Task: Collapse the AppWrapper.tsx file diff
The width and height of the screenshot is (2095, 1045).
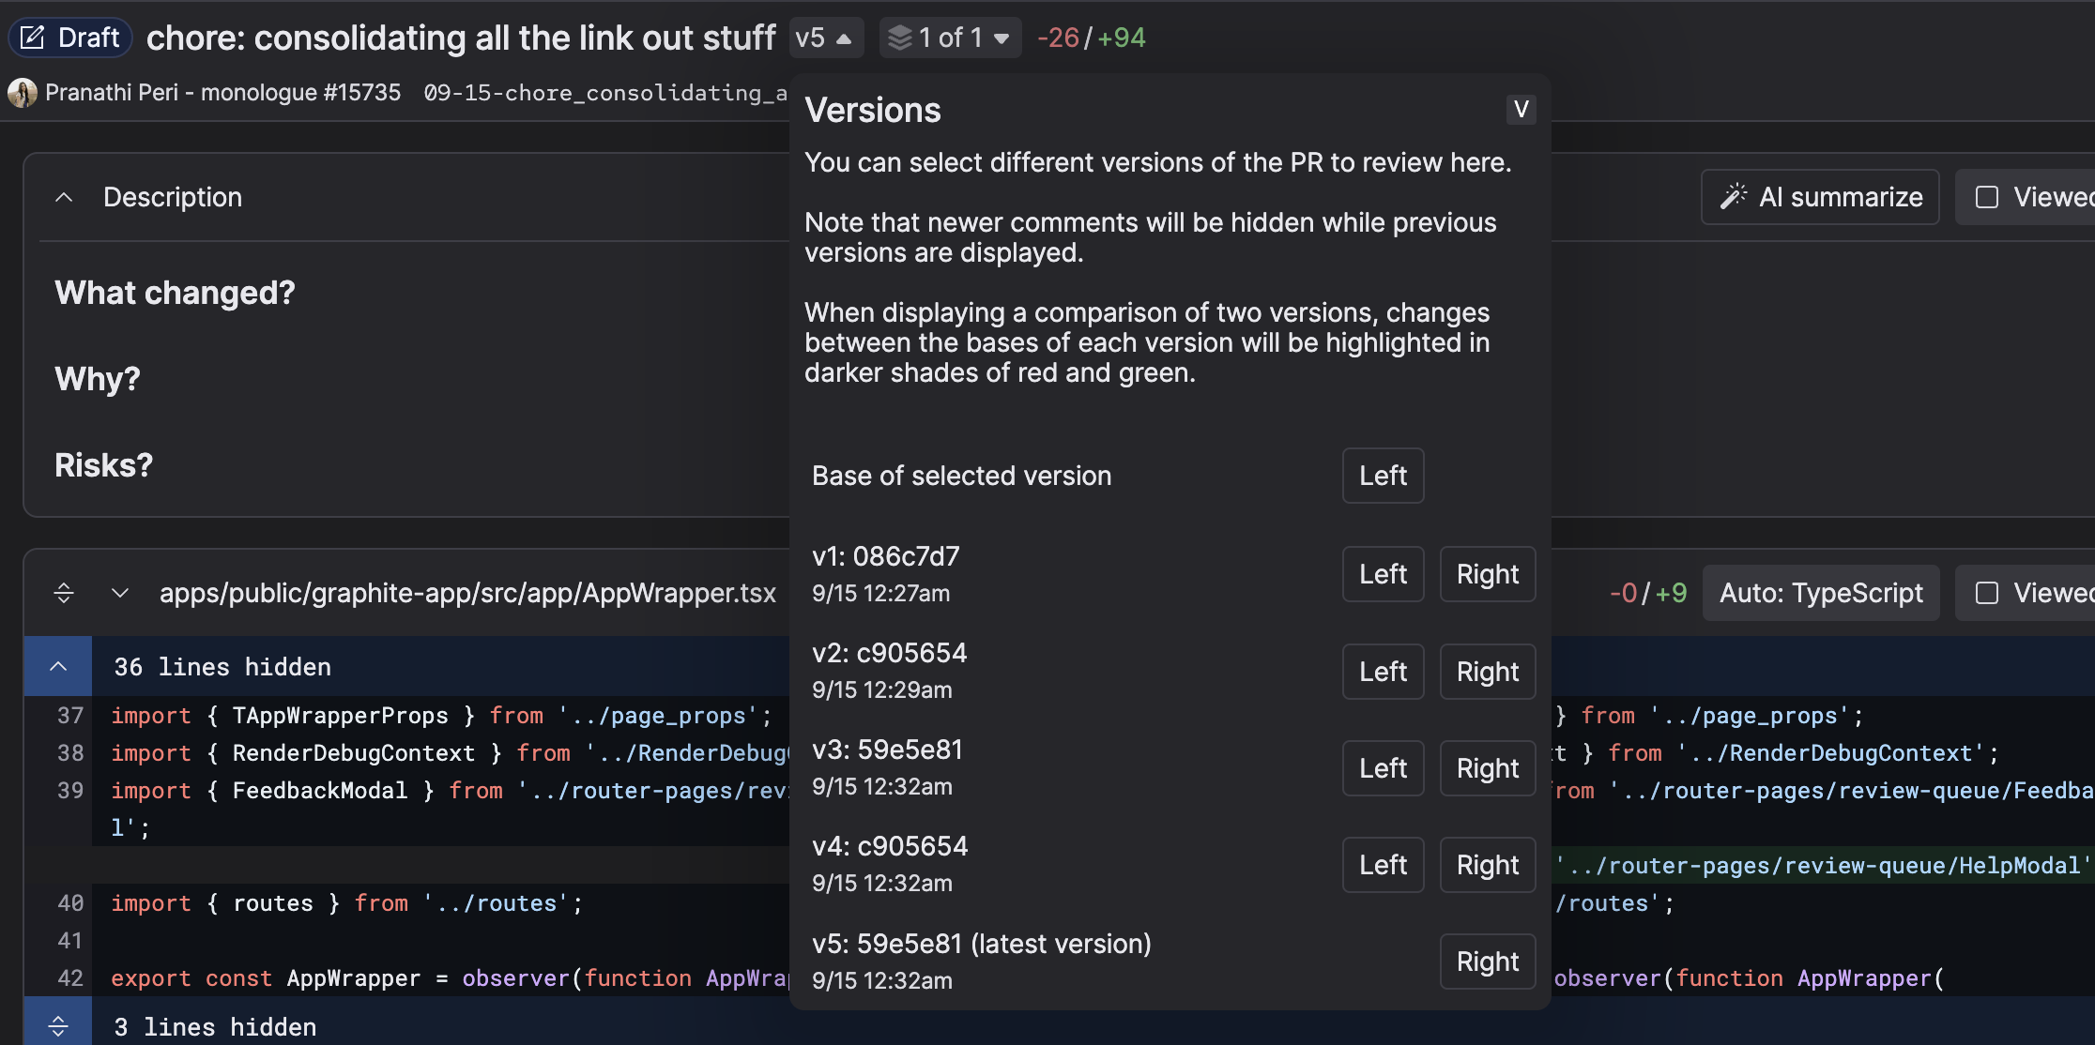Action: [120, 593]
